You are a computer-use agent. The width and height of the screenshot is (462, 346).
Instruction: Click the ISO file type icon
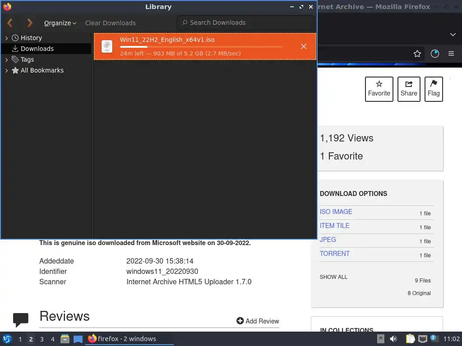click(106, 46)
